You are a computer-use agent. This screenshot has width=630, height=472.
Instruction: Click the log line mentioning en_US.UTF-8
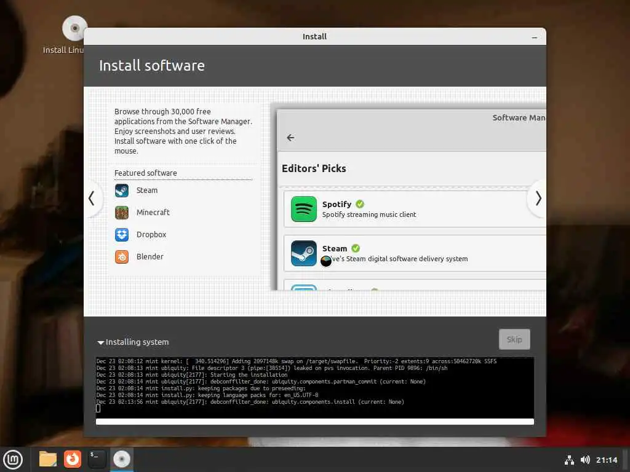click(x=207, y=395)
